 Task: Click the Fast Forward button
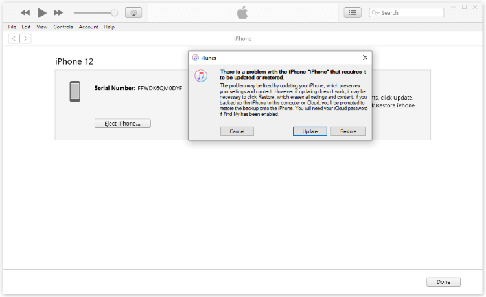58,12
